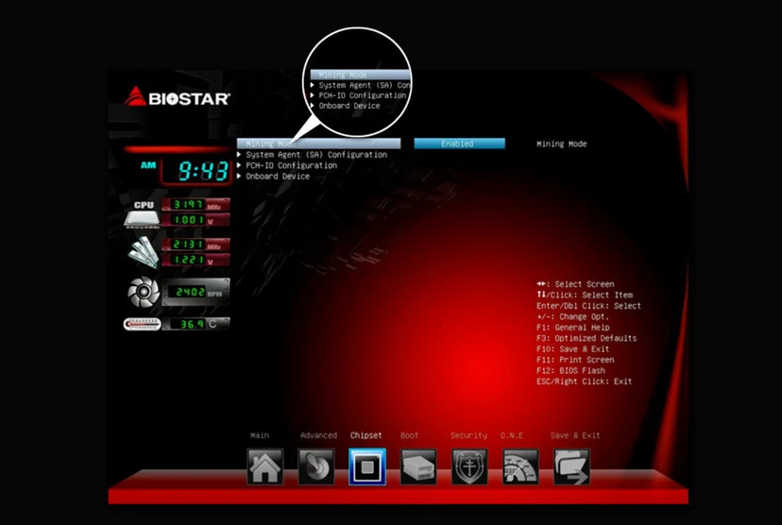The image size is (782, 525).
Task: Click the fan 2402 RPM readout
Action: point(196,292)
